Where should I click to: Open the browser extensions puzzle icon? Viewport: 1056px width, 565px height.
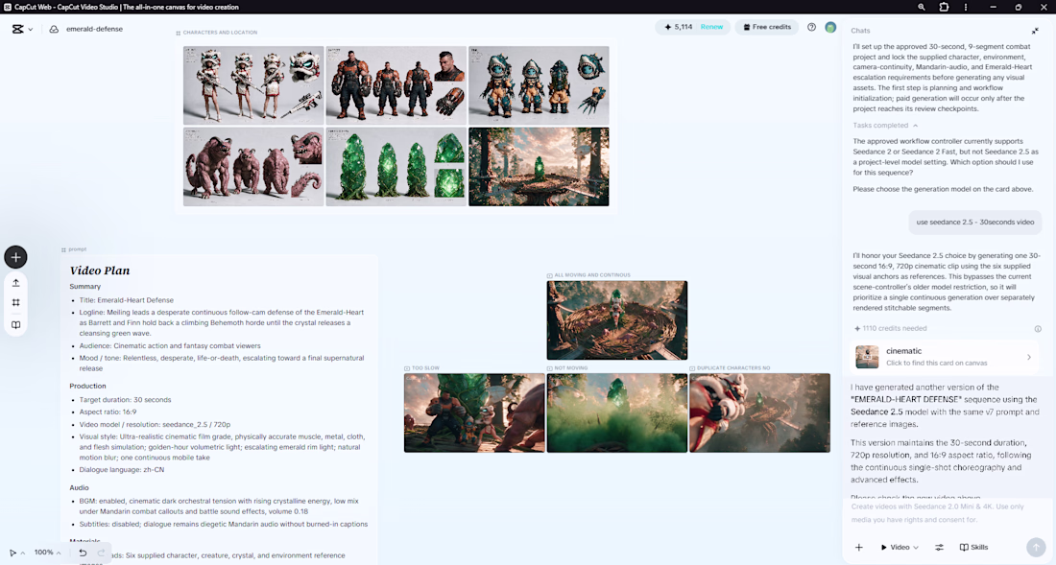(x=944, y=7)
